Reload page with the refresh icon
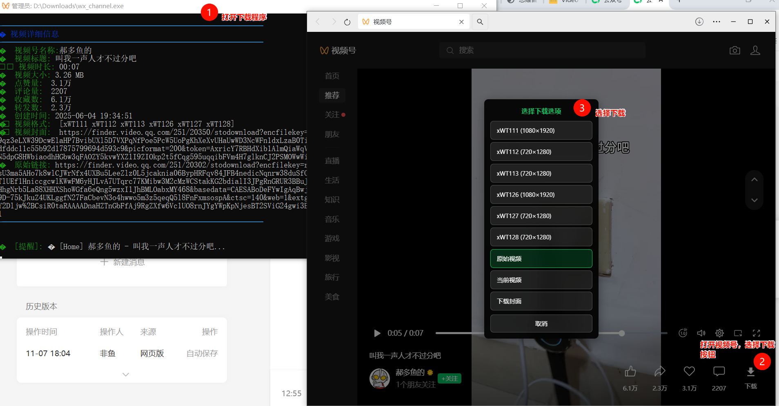 pos(347,22)
